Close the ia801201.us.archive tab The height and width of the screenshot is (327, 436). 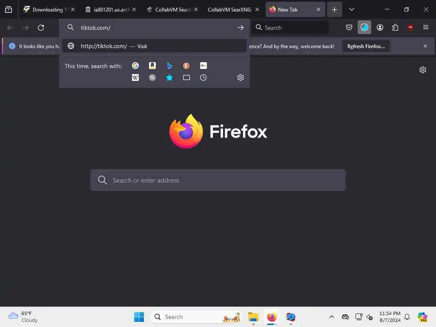(x=134, y=9)
